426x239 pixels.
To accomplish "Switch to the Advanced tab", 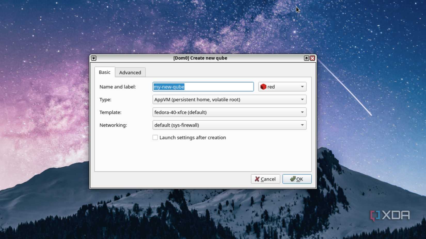I will [130, 72].
